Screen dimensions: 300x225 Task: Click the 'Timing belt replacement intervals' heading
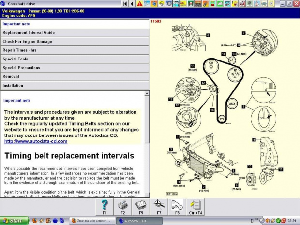(69, 156)
